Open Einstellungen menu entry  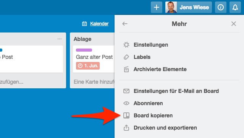(x=151, y=45)
